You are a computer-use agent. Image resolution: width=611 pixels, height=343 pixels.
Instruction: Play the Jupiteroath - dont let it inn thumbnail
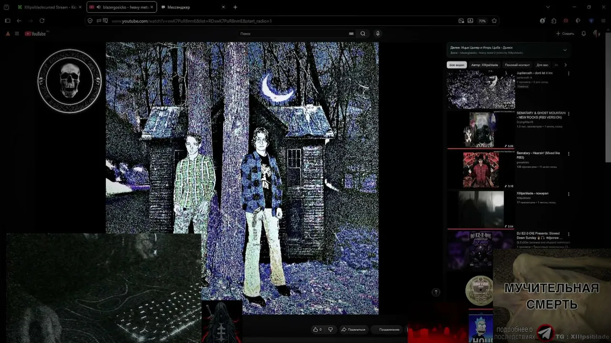click(x=481, y=90)
